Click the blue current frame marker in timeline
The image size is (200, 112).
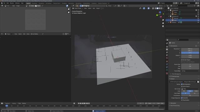(7, 106)
